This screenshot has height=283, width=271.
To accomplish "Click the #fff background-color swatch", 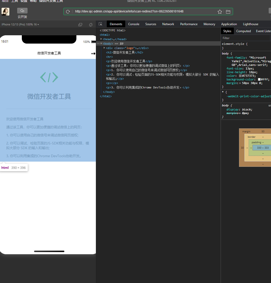I will pos(259,79).
